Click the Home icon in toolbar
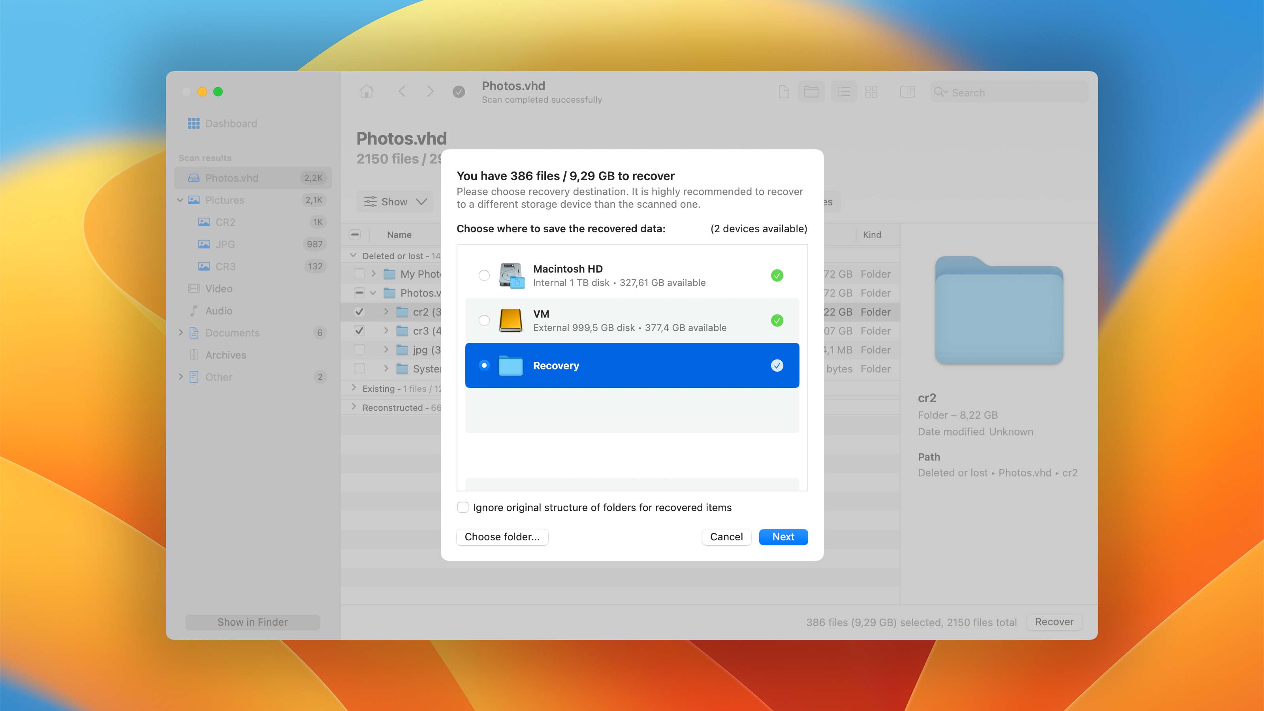Viewport: 1264px width, 711px height. [x=366, y=92]
